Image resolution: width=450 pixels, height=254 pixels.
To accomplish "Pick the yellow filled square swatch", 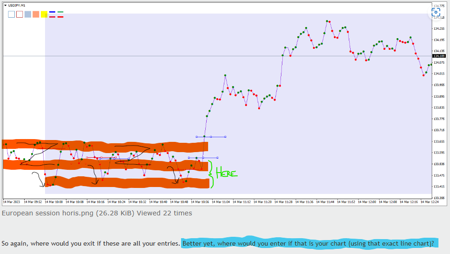I will pyautogui.click(x=44, y=14).
